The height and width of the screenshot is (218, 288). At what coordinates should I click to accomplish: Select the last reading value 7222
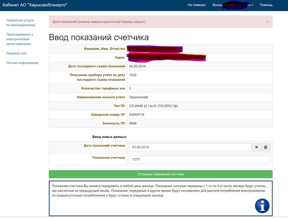(132, 75)
